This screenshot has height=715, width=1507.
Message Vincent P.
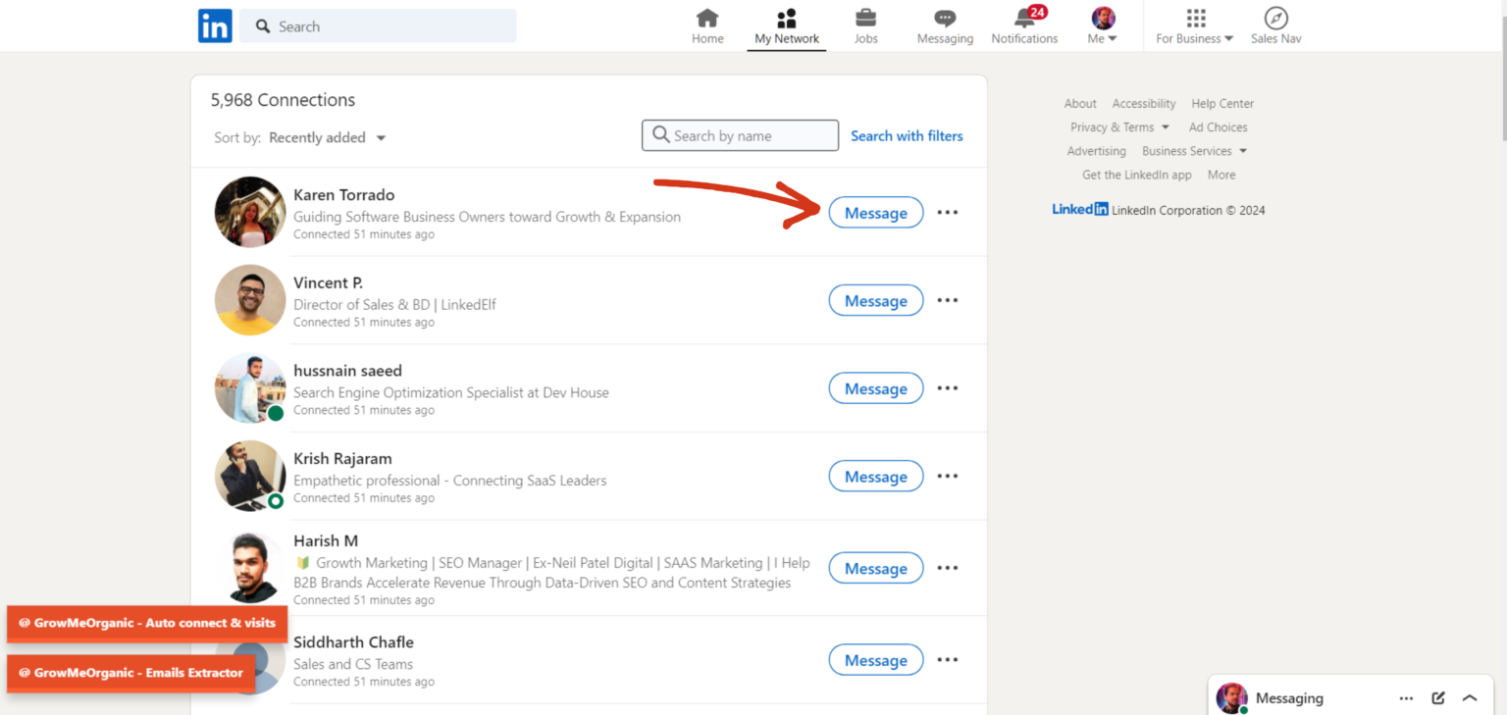(x=876, y=300)
